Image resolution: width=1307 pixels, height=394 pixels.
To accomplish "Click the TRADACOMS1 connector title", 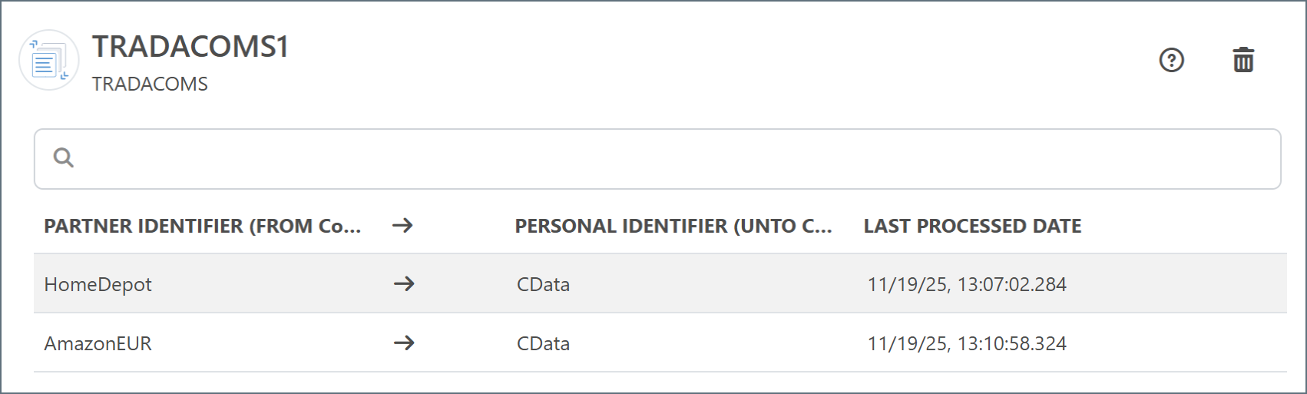I will 190,48.
